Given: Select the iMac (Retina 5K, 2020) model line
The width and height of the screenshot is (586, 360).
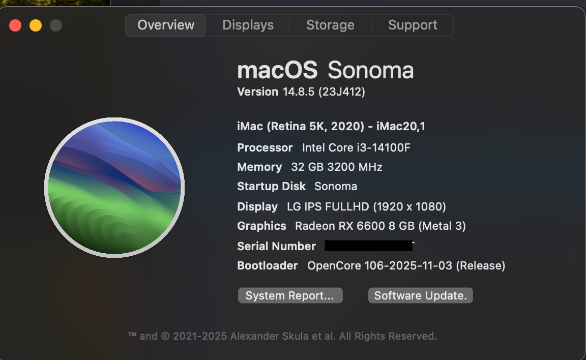Looking at the screenshot, I should point(331,127).
